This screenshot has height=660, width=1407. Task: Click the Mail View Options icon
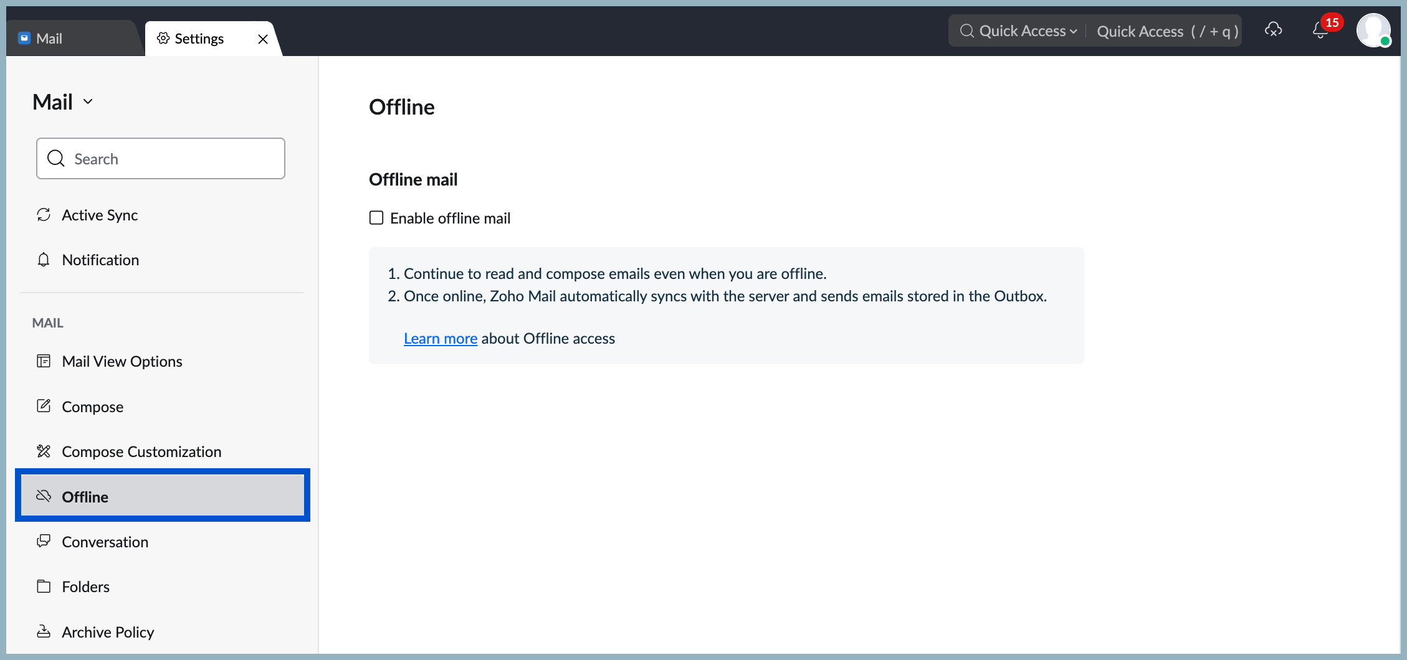[43, 361]
